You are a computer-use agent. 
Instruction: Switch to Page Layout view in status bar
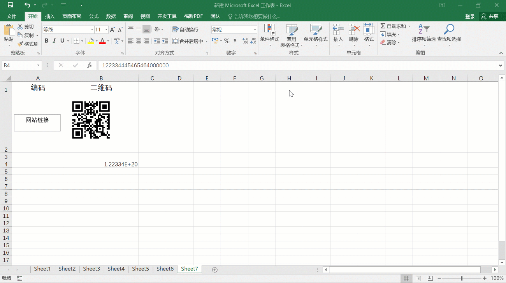[x=418, y=278]
